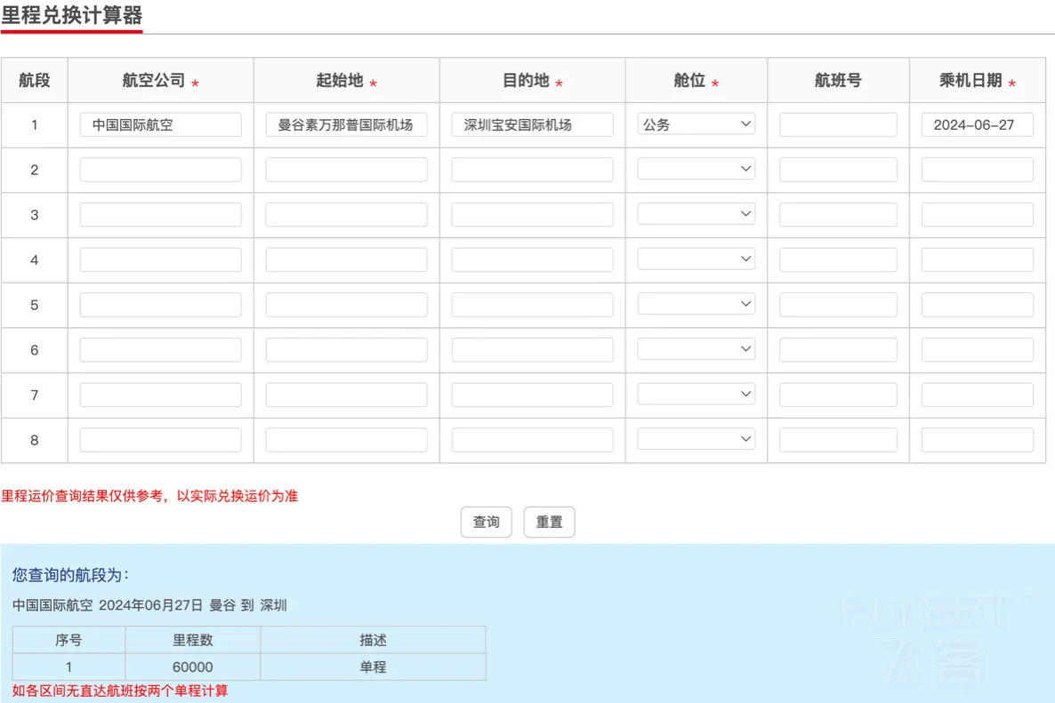Click the red disclaimer 里程运价查询结果仅供参考
The height and width of the screenshot is (703, 1055).
(82, 496)
